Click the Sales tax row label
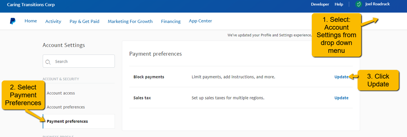407x137 pixels. point(142,98)
